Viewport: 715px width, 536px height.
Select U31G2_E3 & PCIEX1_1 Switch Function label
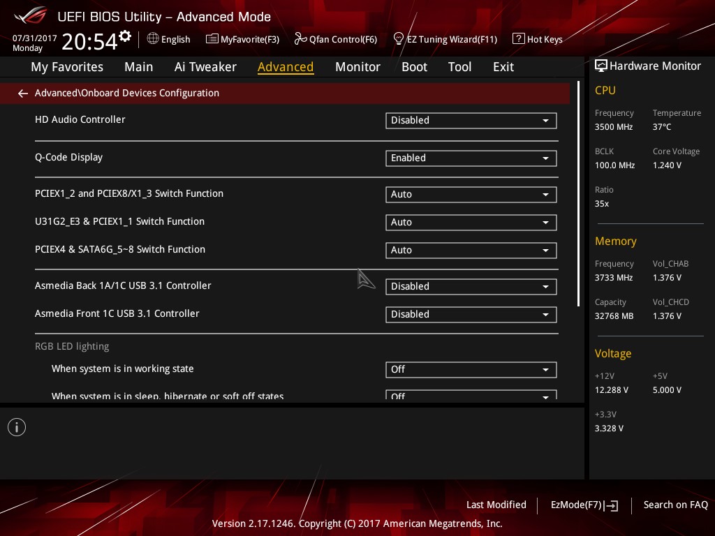(x=119, y=221)
